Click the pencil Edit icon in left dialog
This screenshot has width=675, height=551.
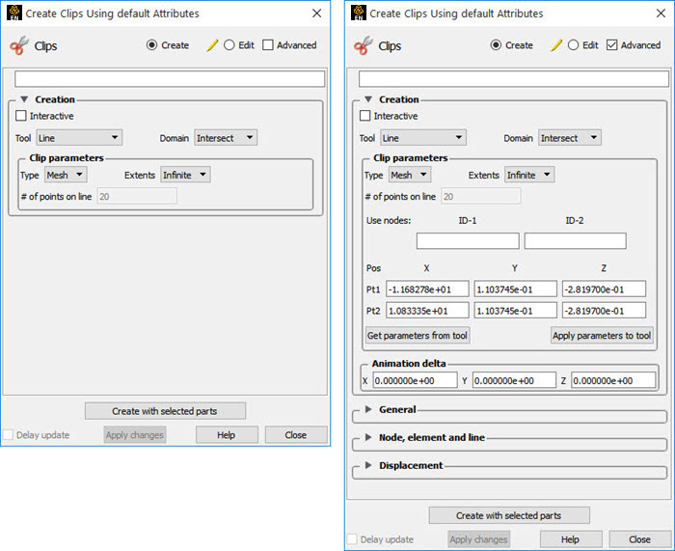coord(212,45)
